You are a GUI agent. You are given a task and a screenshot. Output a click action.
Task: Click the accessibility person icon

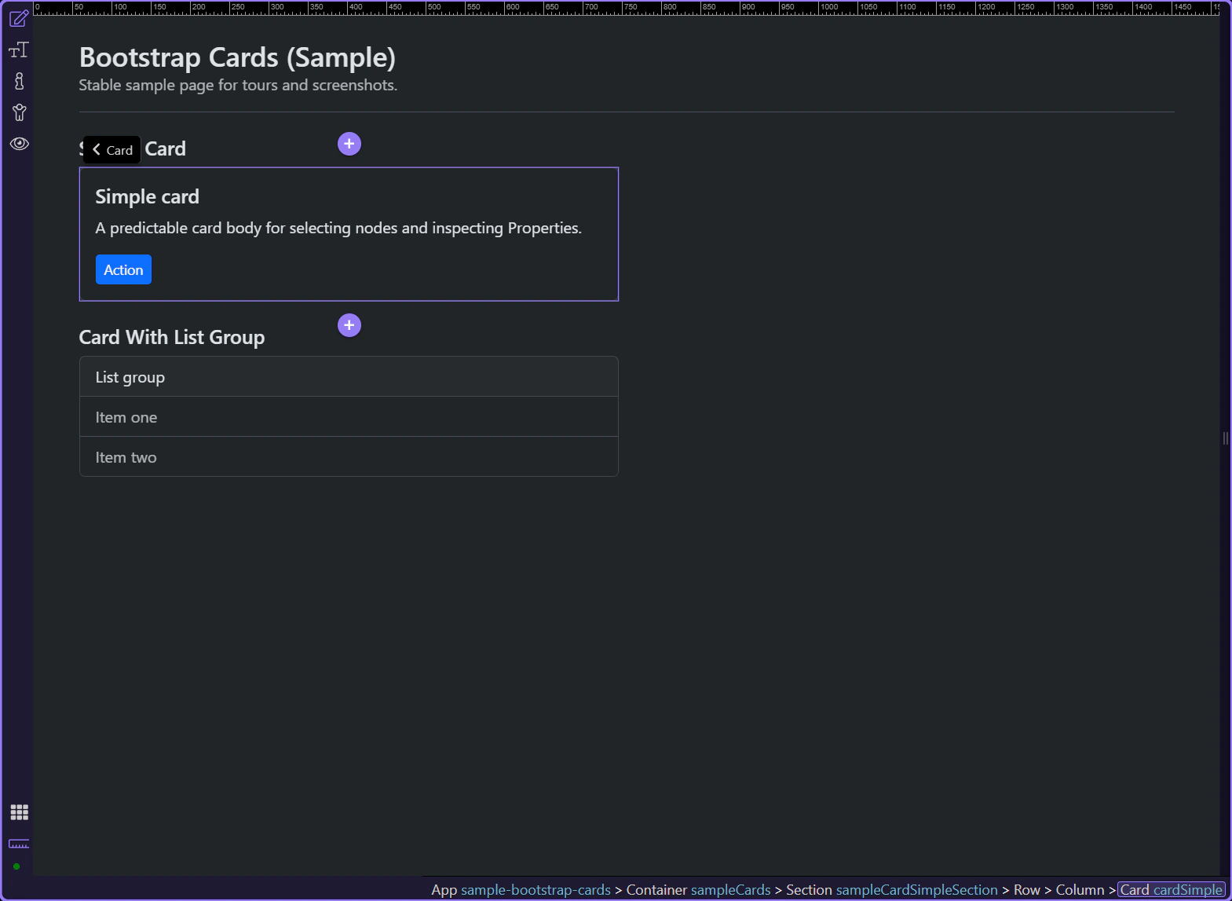coord(19,112)
